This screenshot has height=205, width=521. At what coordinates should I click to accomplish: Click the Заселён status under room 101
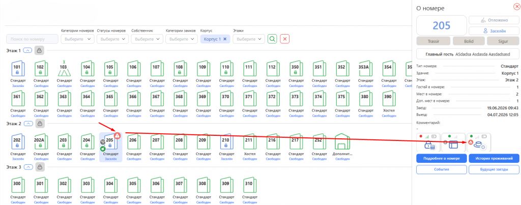tap(17, 86)
